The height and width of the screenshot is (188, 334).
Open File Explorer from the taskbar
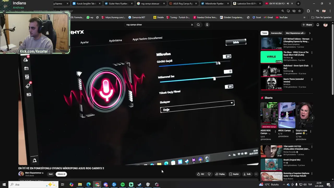click(x=80, y=185)
